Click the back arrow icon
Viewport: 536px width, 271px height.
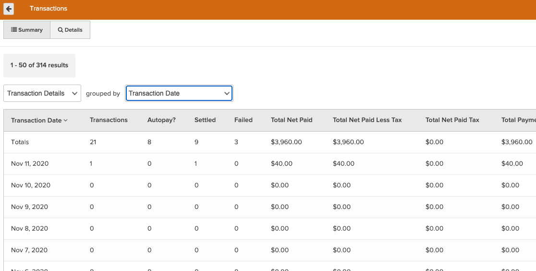click(x=9, y=9)
